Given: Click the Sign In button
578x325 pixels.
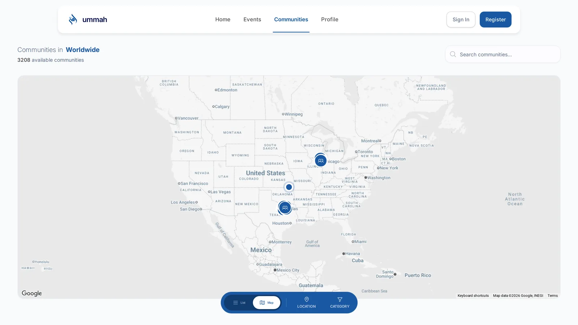Looking at the screenshot, I should [461, 19].
